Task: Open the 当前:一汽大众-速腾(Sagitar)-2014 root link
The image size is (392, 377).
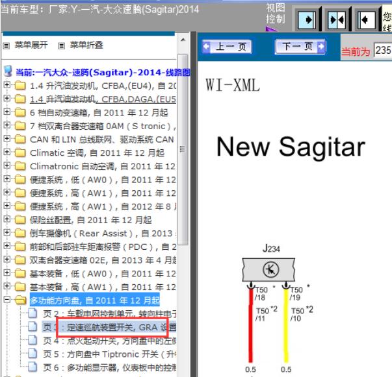Action: pos(103,73)
